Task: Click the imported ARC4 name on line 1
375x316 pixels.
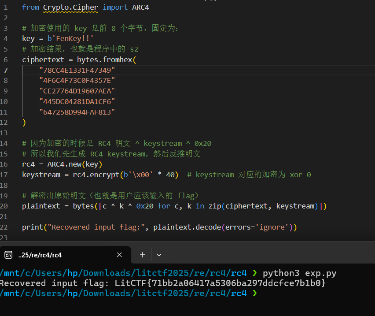Action: tap(141, 7)
